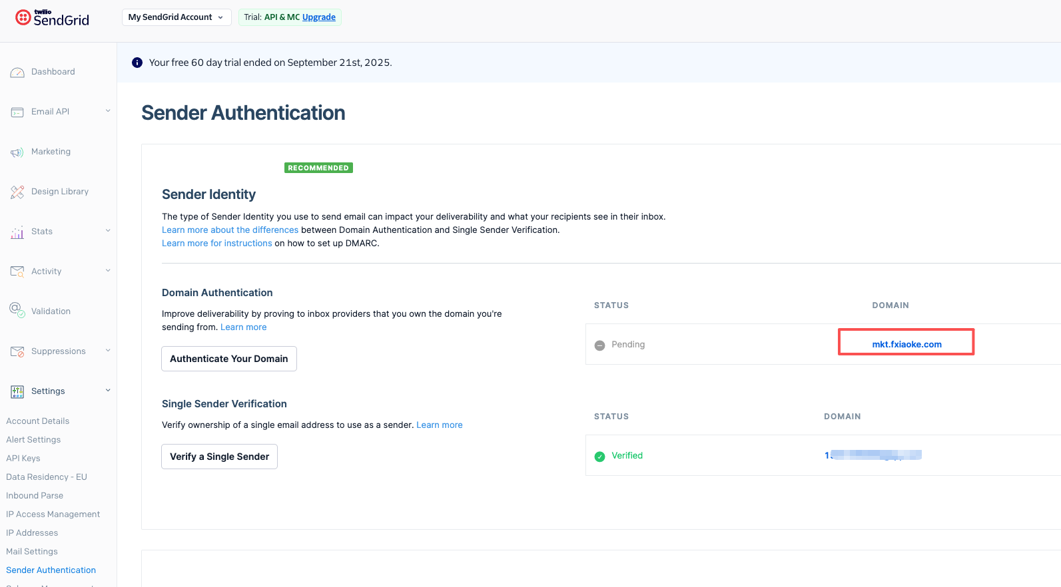Click the Authenticate Your Domain button
1061x587 pixels.
click(x=229, y=359)
